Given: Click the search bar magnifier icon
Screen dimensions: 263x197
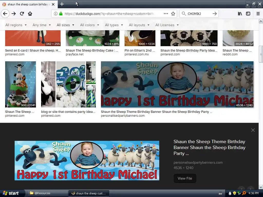Looking at the screenshot, I should [x=184, y=14].
